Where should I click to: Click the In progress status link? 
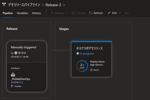(87, 54)
